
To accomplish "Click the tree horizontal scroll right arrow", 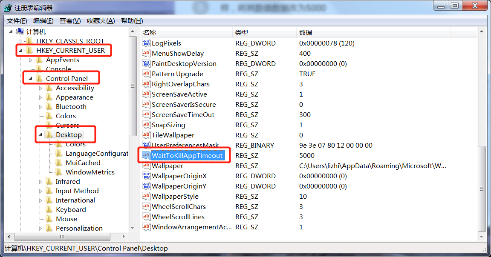I will (x=124, y=237).
